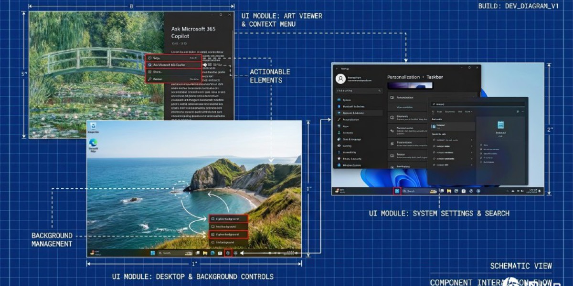
Task: Open File Explorer on the beach desktop taskbar
Action: pos(205,253)
